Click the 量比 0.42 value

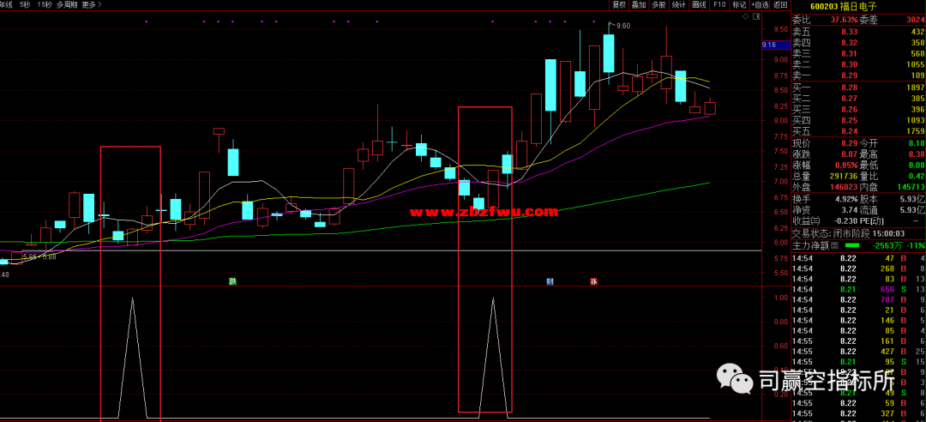(917, 176)
